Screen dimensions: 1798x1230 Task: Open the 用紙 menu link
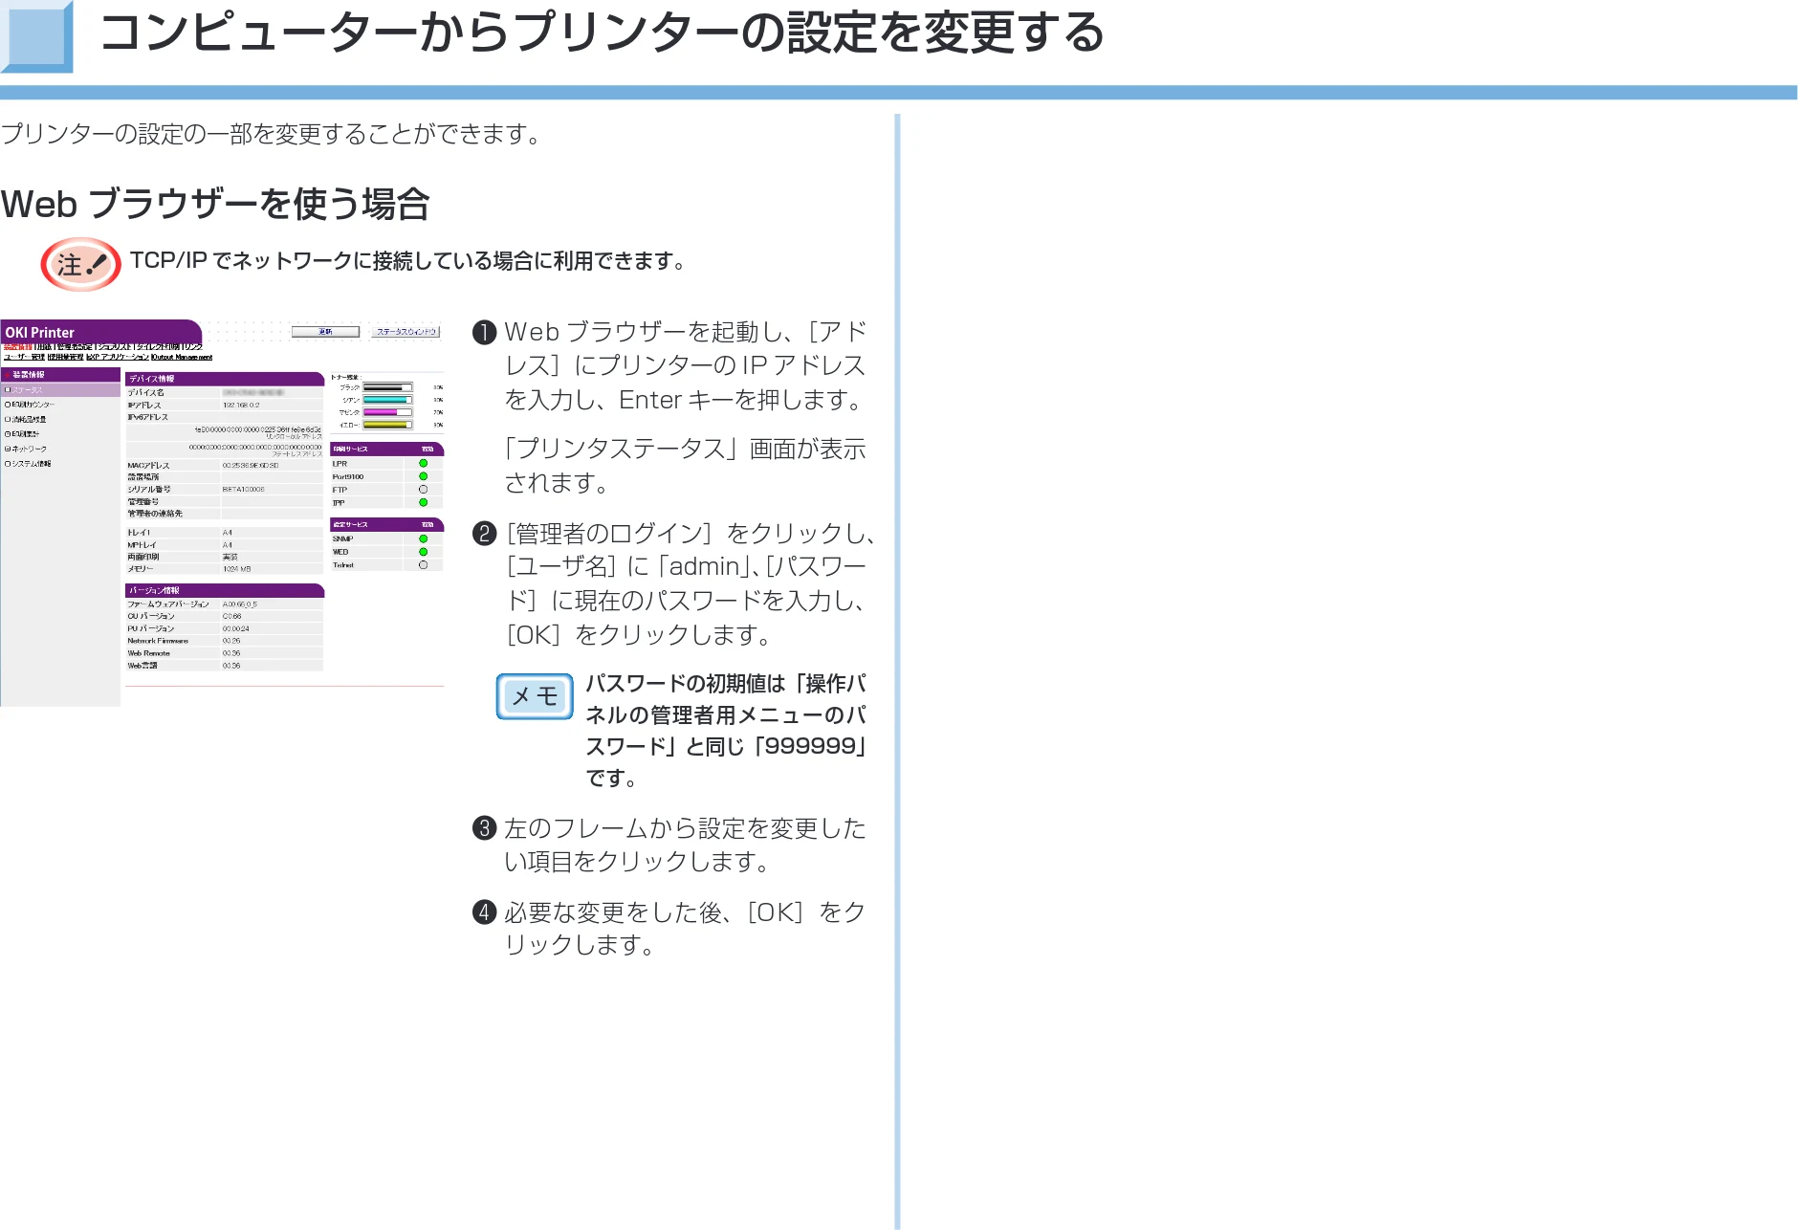(x=44, y=346)
